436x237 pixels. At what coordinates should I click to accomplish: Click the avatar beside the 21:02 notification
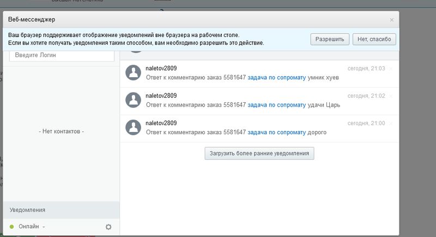point(134,99)
